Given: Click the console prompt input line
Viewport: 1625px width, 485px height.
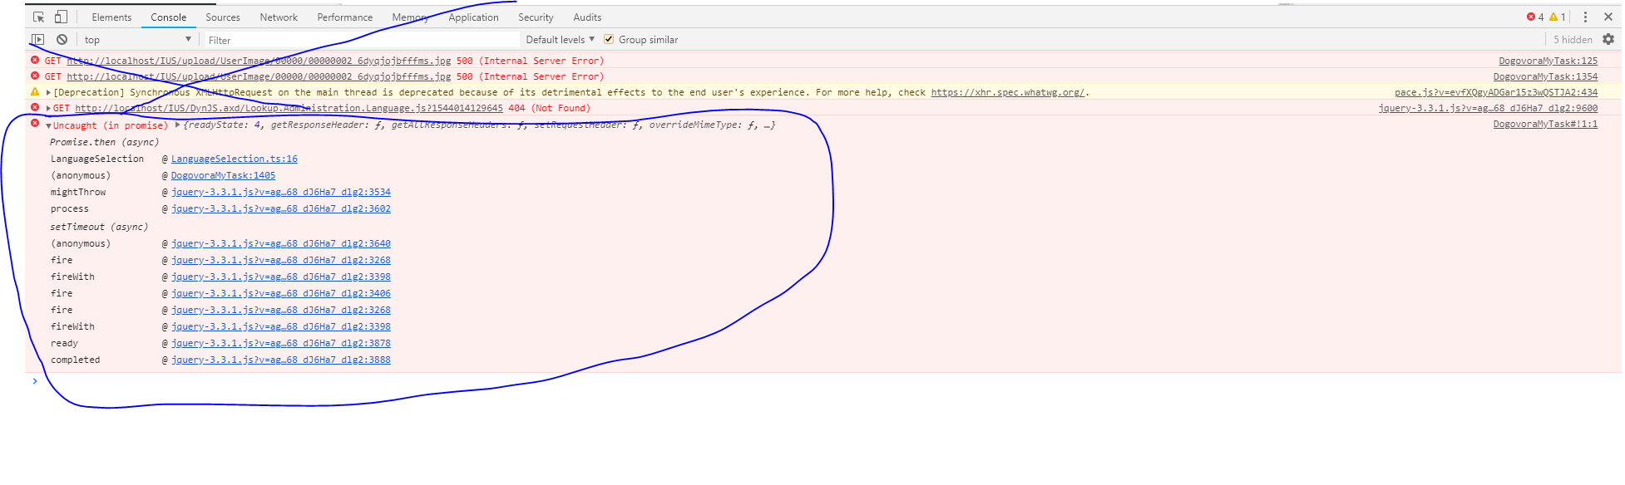Looking at the screenshot, I should coord(823,381).
